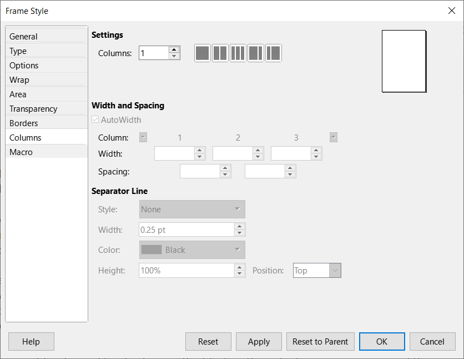Click the previous column arrow beside the Column label

(x=143, y=137)
